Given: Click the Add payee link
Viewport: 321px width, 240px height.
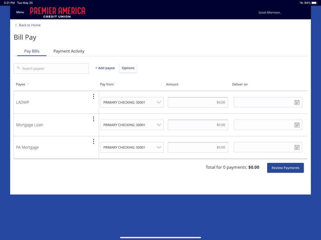Looking at the screenshot, I should (105, 68).
